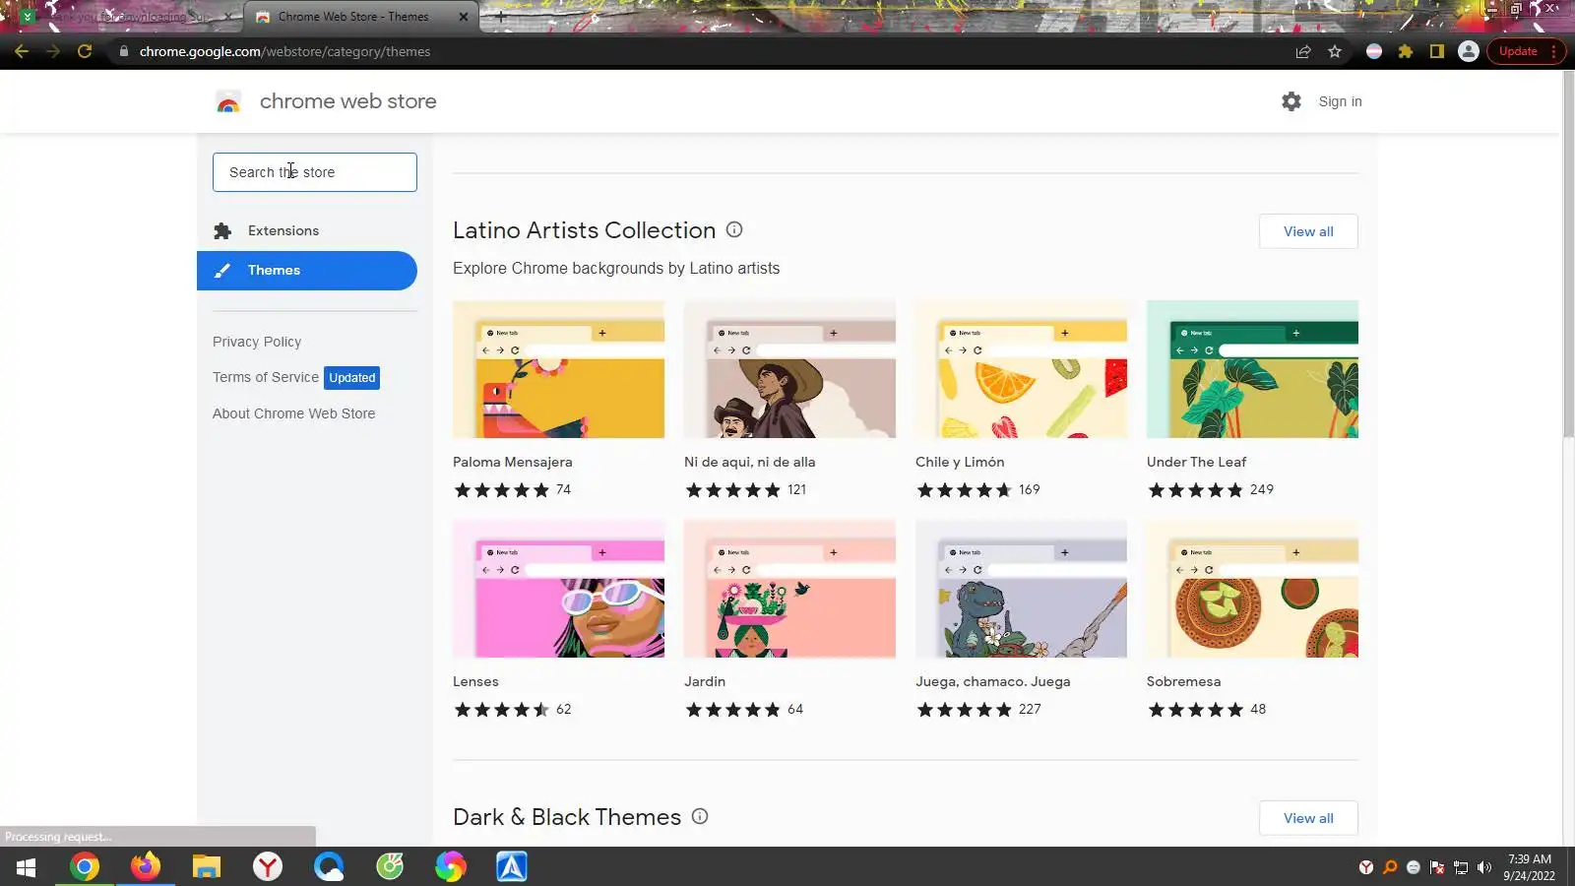This screenshot has width=1575, height=886.
Task: Open the Under The Leaf theme thumbnail
Action: pos(1252,369)
